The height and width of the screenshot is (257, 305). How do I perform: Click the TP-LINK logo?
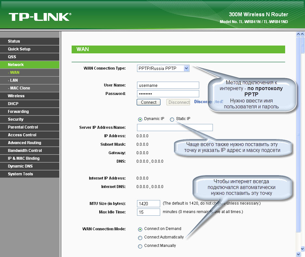[x=40, y=17]
